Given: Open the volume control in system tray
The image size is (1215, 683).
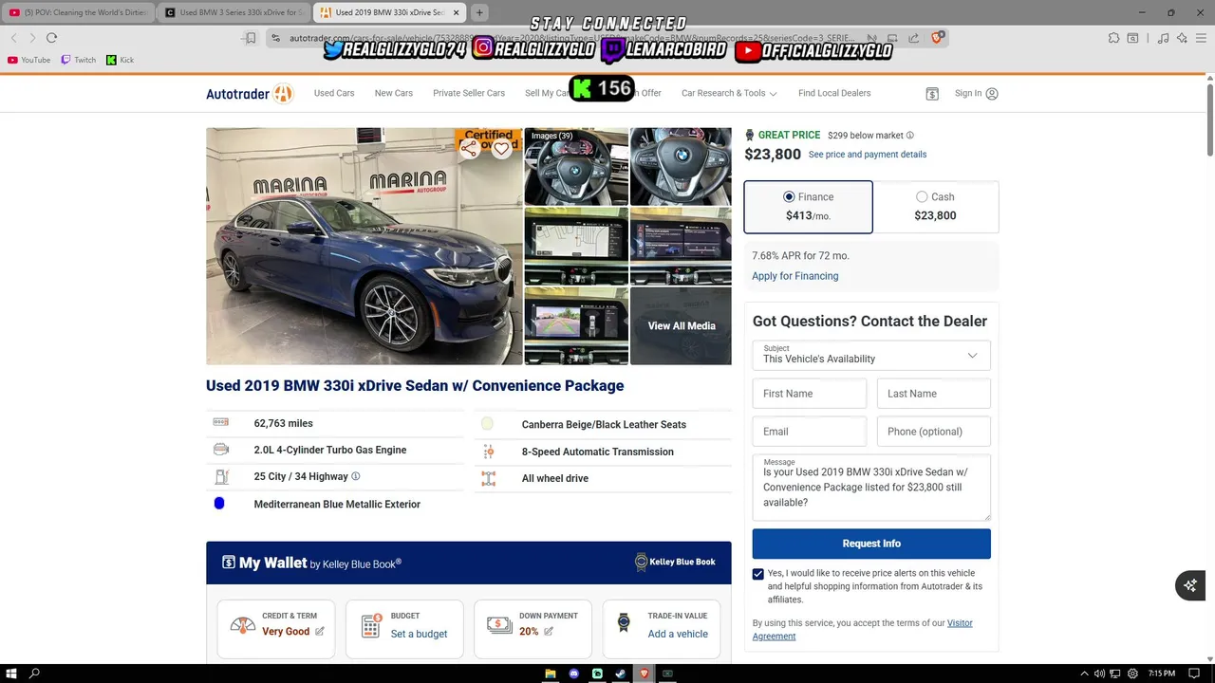Looking at the screenshot, I should [x=1099, y=674].
